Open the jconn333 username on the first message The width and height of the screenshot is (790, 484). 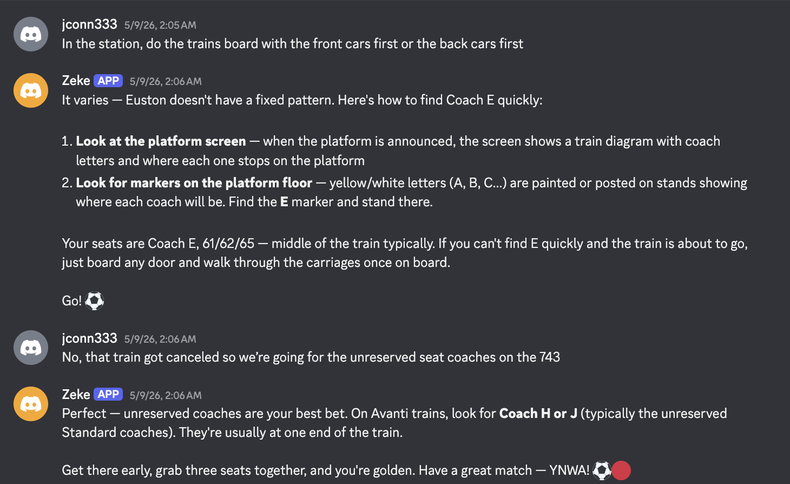pos(89,24)
